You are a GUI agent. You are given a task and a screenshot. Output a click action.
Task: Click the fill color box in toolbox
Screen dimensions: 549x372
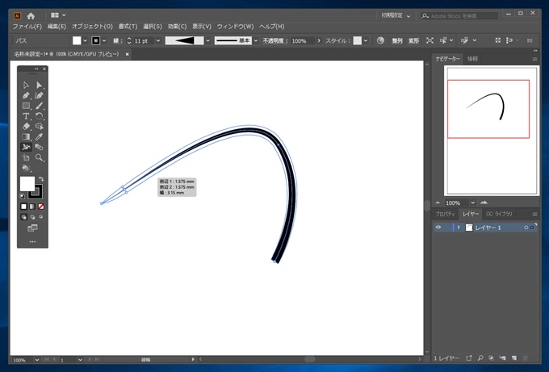pos(27,183)
